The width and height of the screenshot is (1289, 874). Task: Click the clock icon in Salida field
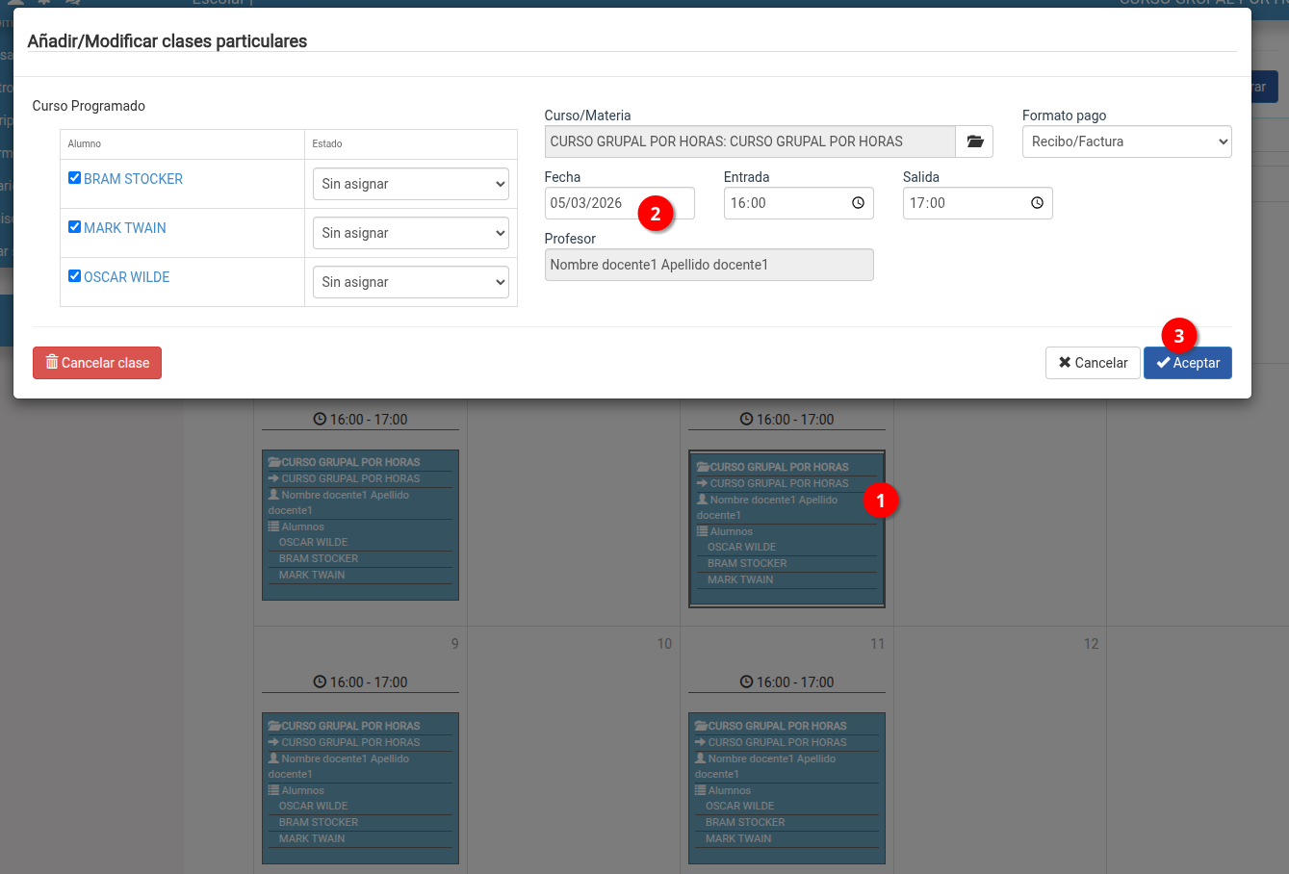(1037, 203)
